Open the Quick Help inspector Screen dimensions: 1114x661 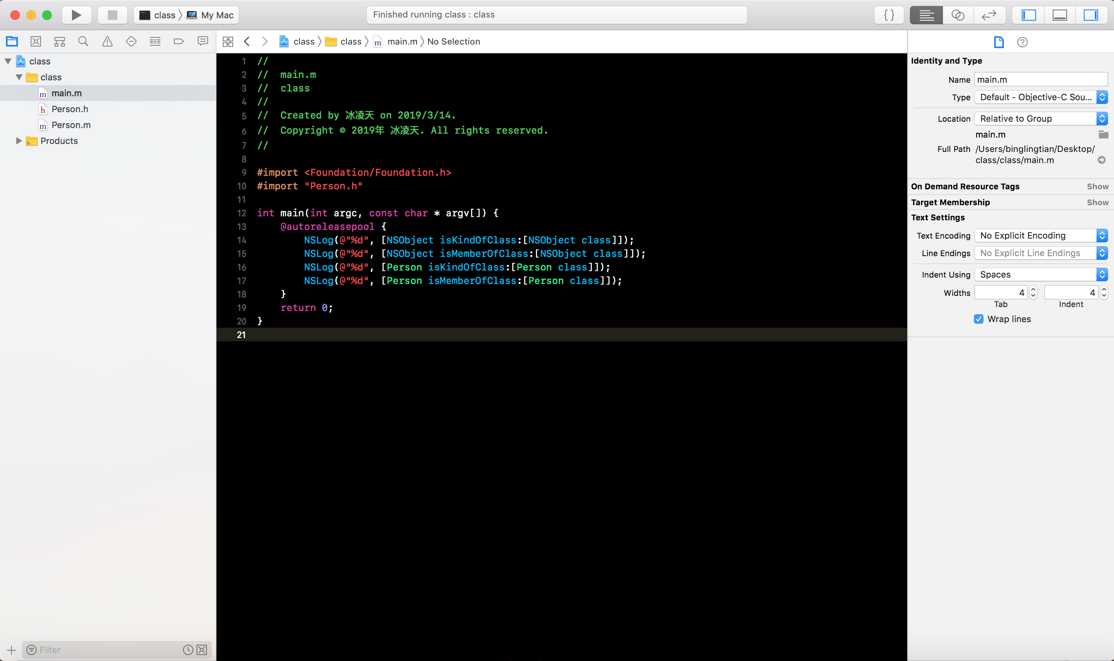pos(1022,42)
